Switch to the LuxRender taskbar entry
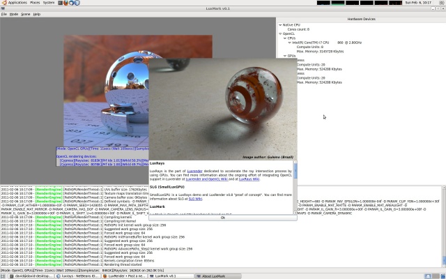446x279 pixels. click(x=124, y=276)
